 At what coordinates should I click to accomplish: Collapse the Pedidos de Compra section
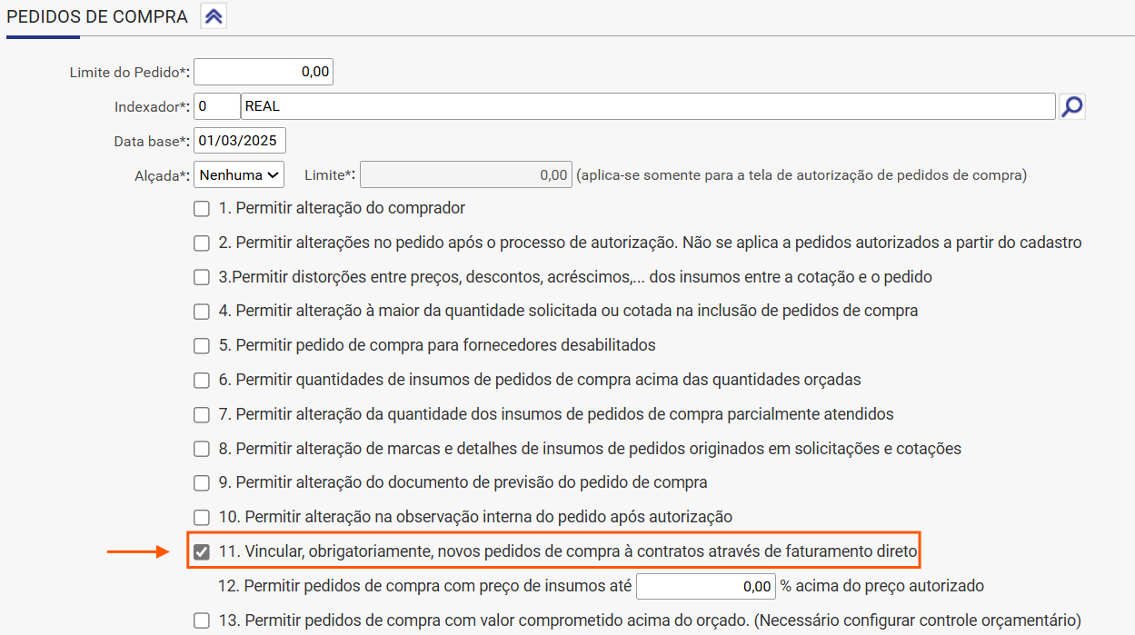[214, 16]
